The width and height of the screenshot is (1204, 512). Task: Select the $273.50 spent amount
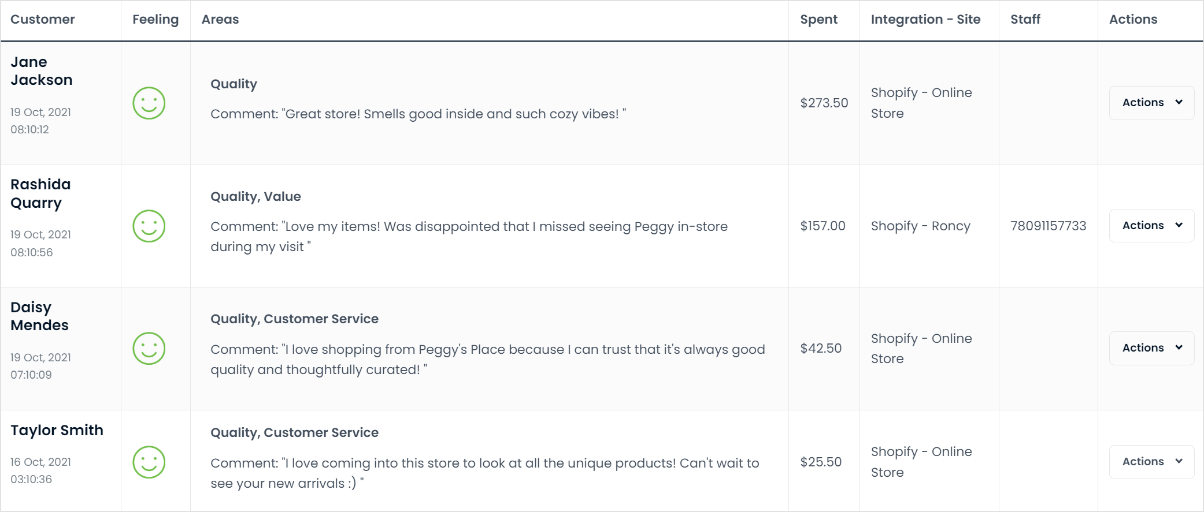(824, 103)
